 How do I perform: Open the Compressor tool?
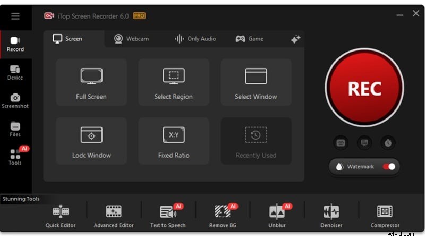[385, 217]
